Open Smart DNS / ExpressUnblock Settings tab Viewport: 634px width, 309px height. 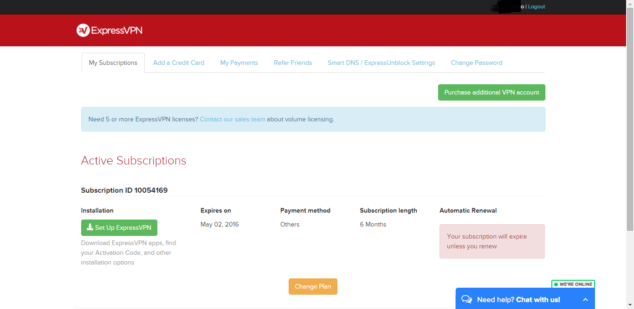[382, 63]
